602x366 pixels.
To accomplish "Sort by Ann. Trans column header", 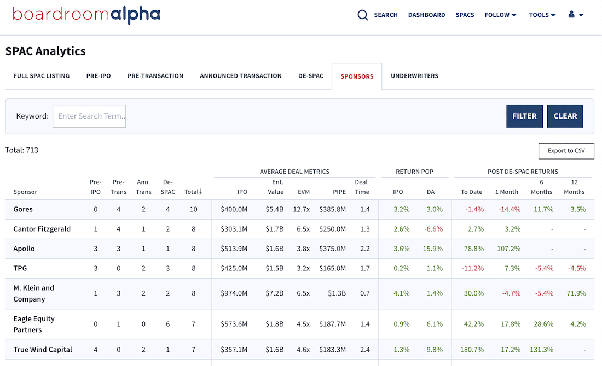I will (143, 187).
